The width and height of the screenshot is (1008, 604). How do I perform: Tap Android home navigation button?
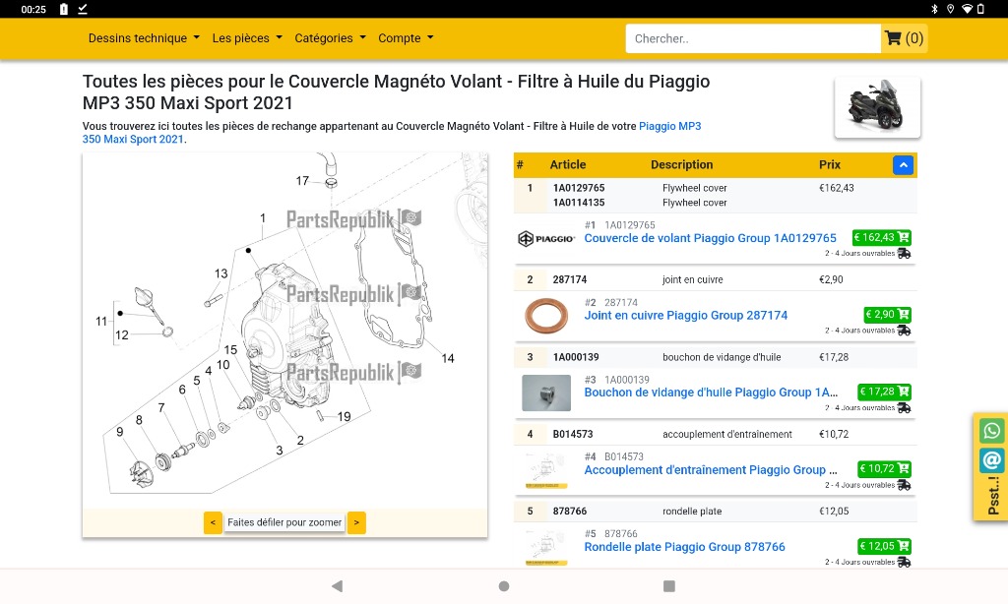pyautogui.click(x=504, y=586)
